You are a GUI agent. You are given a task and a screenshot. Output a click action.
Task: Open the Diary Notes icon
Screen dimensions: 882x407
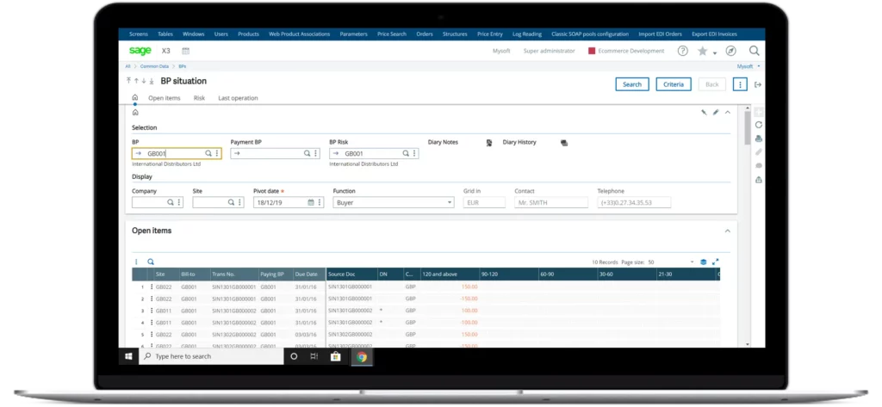click(489, 143)
